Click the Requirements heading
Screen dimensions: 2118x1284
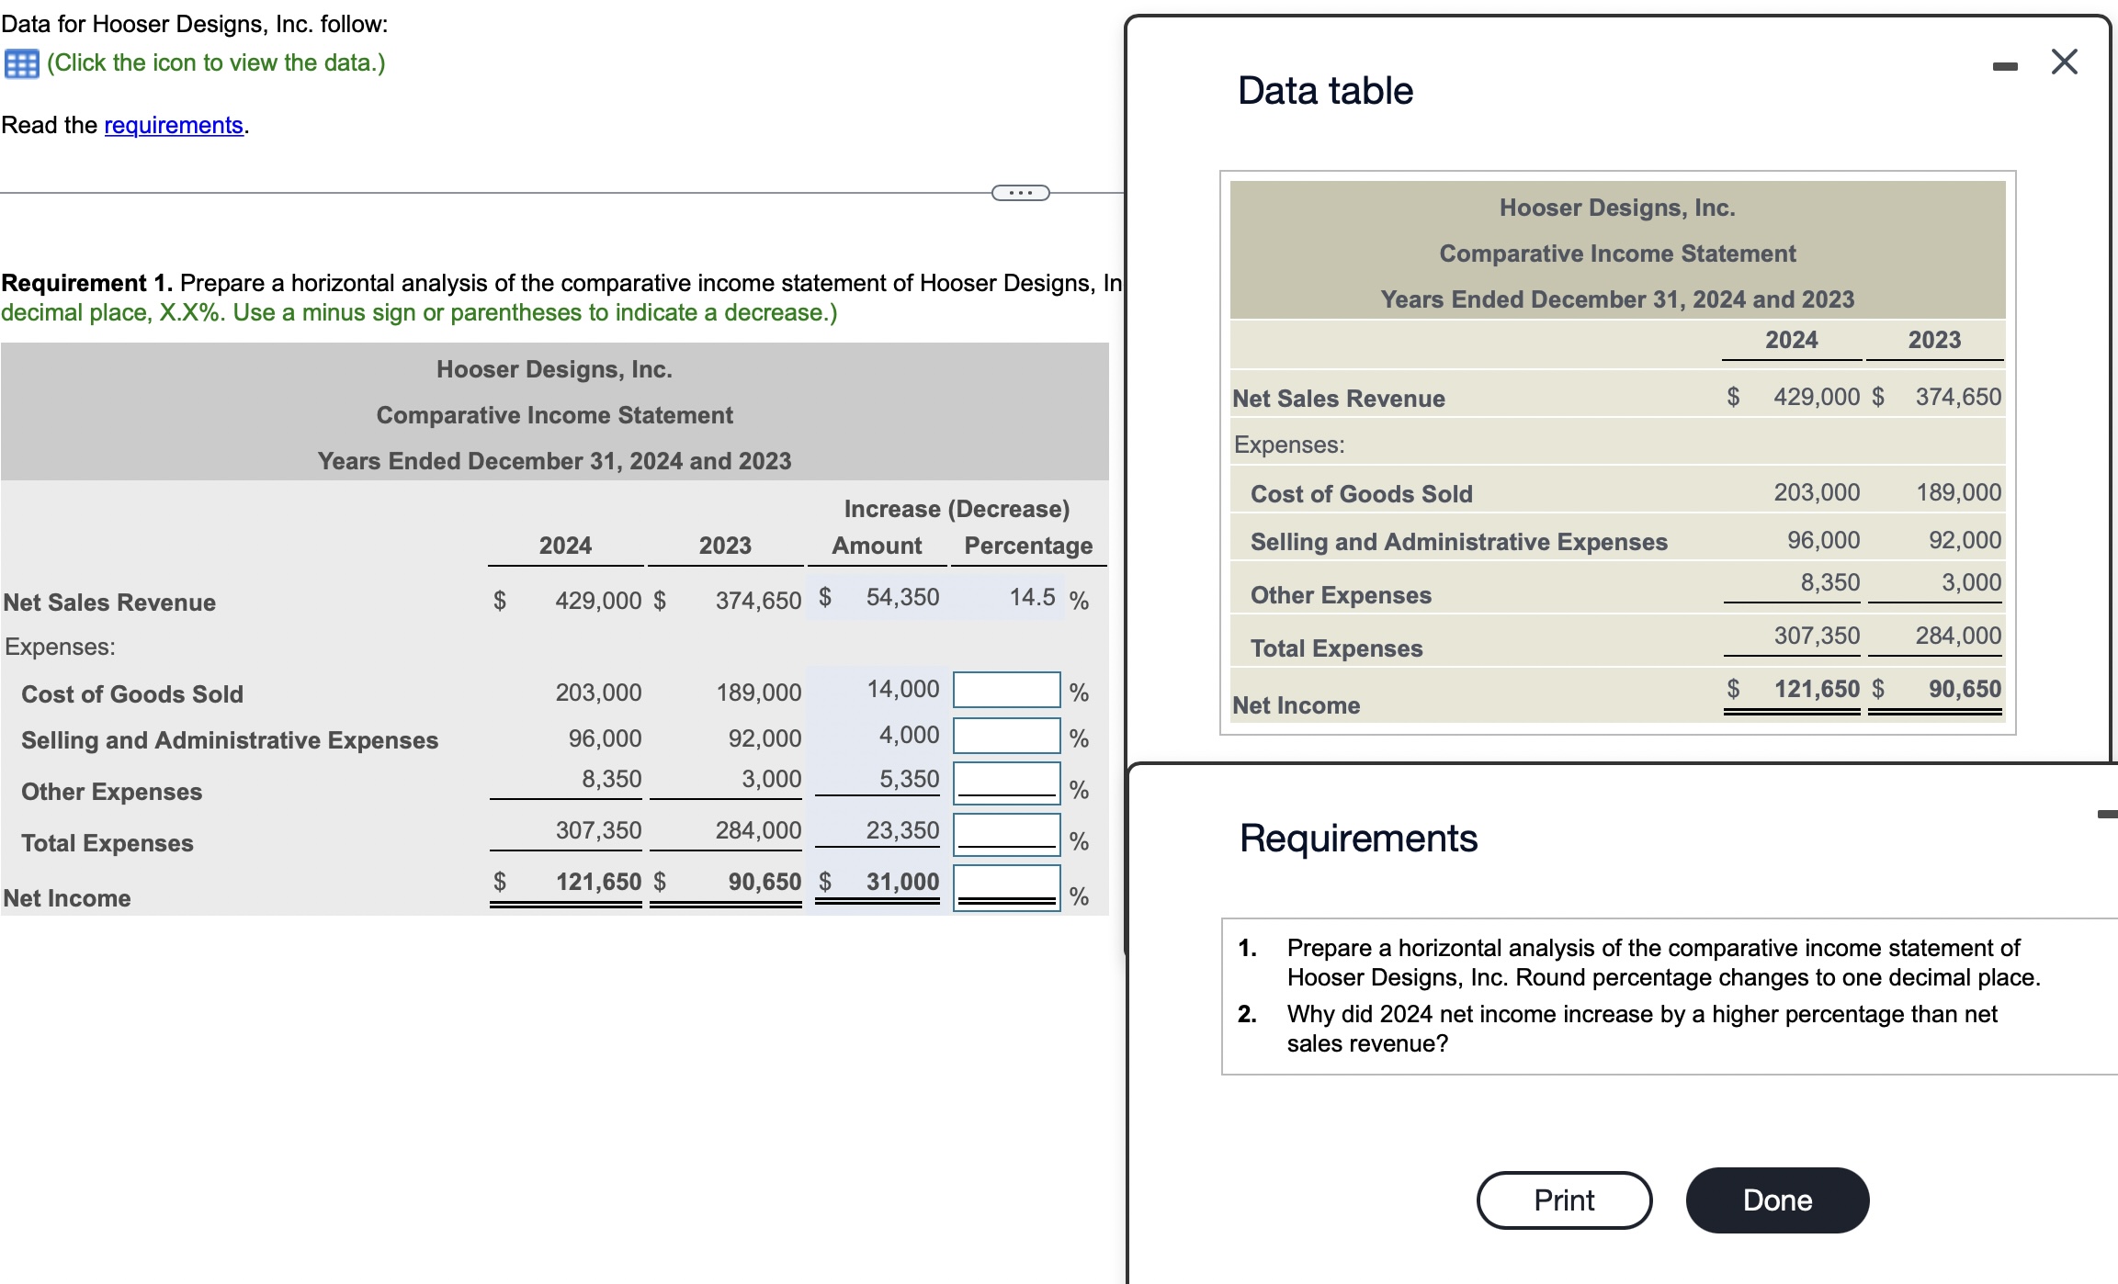point(1357,839)
